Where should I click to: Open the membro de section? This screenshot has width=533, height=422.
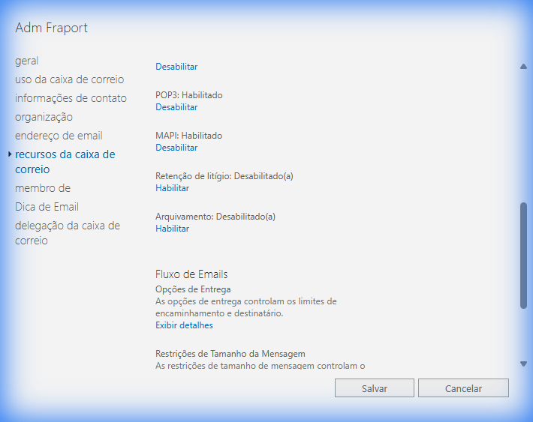click(42, 188)
